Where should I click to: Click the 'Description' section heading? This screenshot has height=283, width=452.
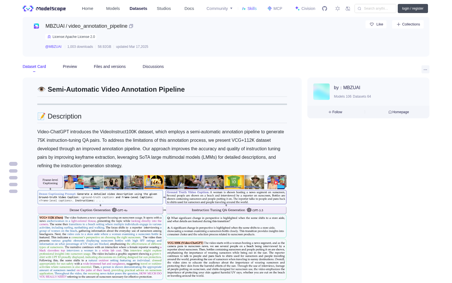[x=64, y=116]
